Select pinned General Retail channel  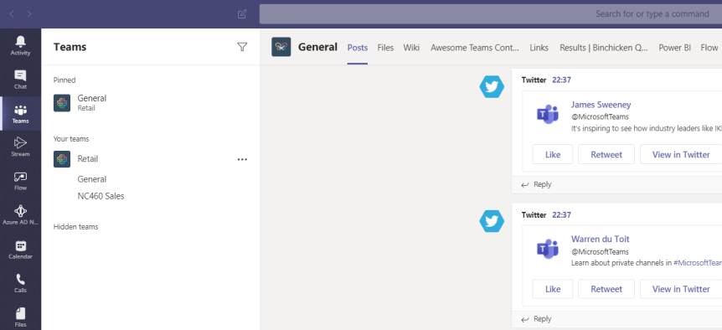coord(151,103)
